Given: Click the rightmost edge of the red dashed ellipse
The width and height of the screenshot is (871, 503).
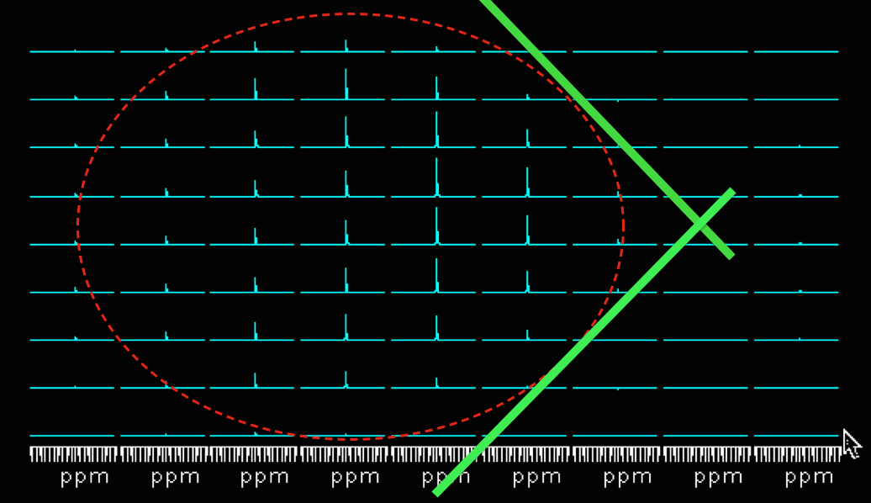Looking at the screenshot, I should point(623,225).
